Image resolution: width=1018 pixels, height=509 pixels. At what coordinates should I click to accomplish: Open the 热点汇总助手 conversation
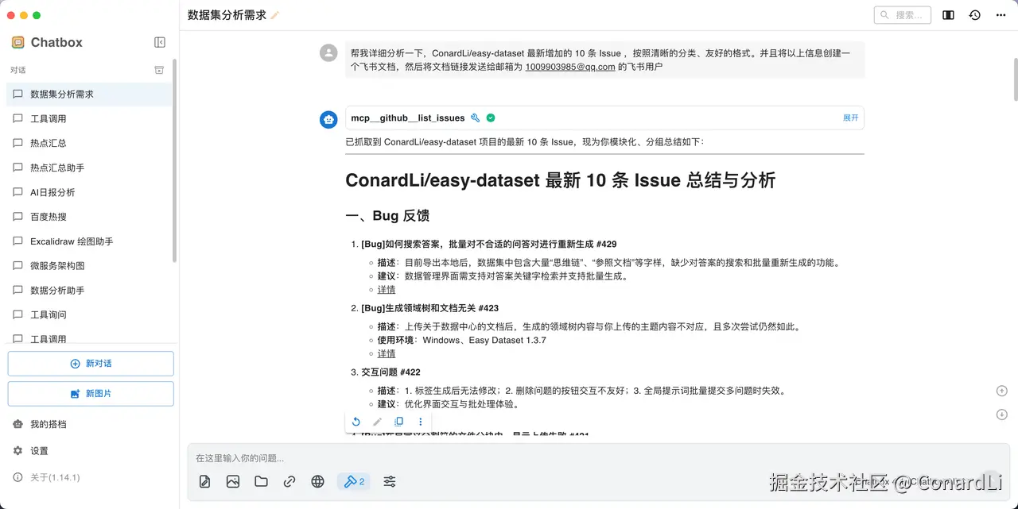point(89,168)
